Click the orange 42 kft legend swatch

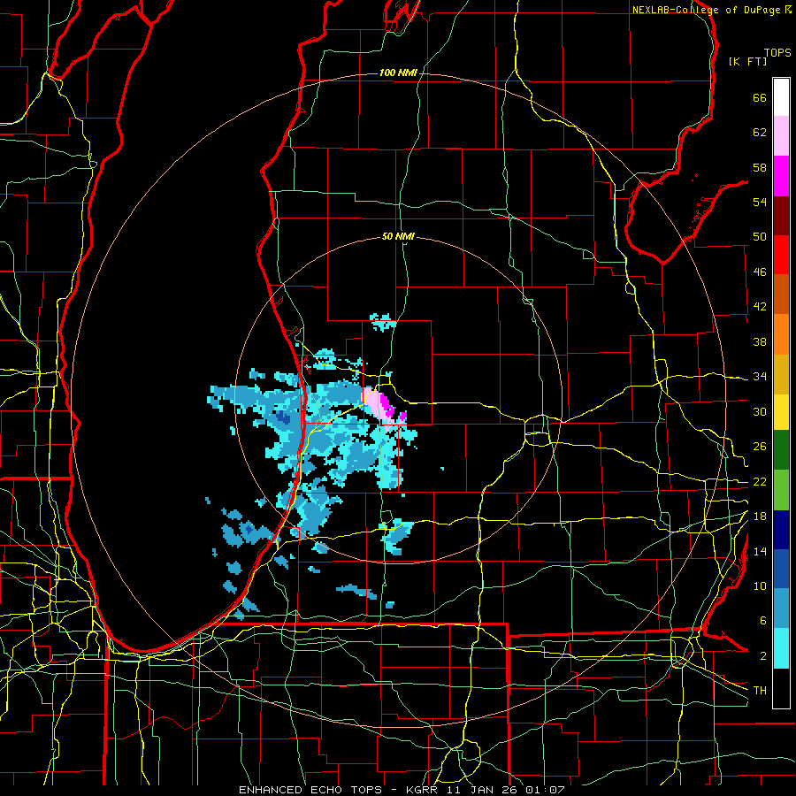781,334
